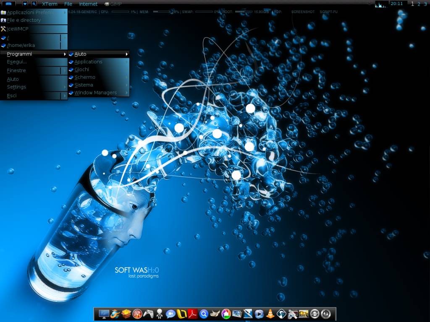Click the blue magnifier search dock icon
430x322 pixels.
point(204,314)
